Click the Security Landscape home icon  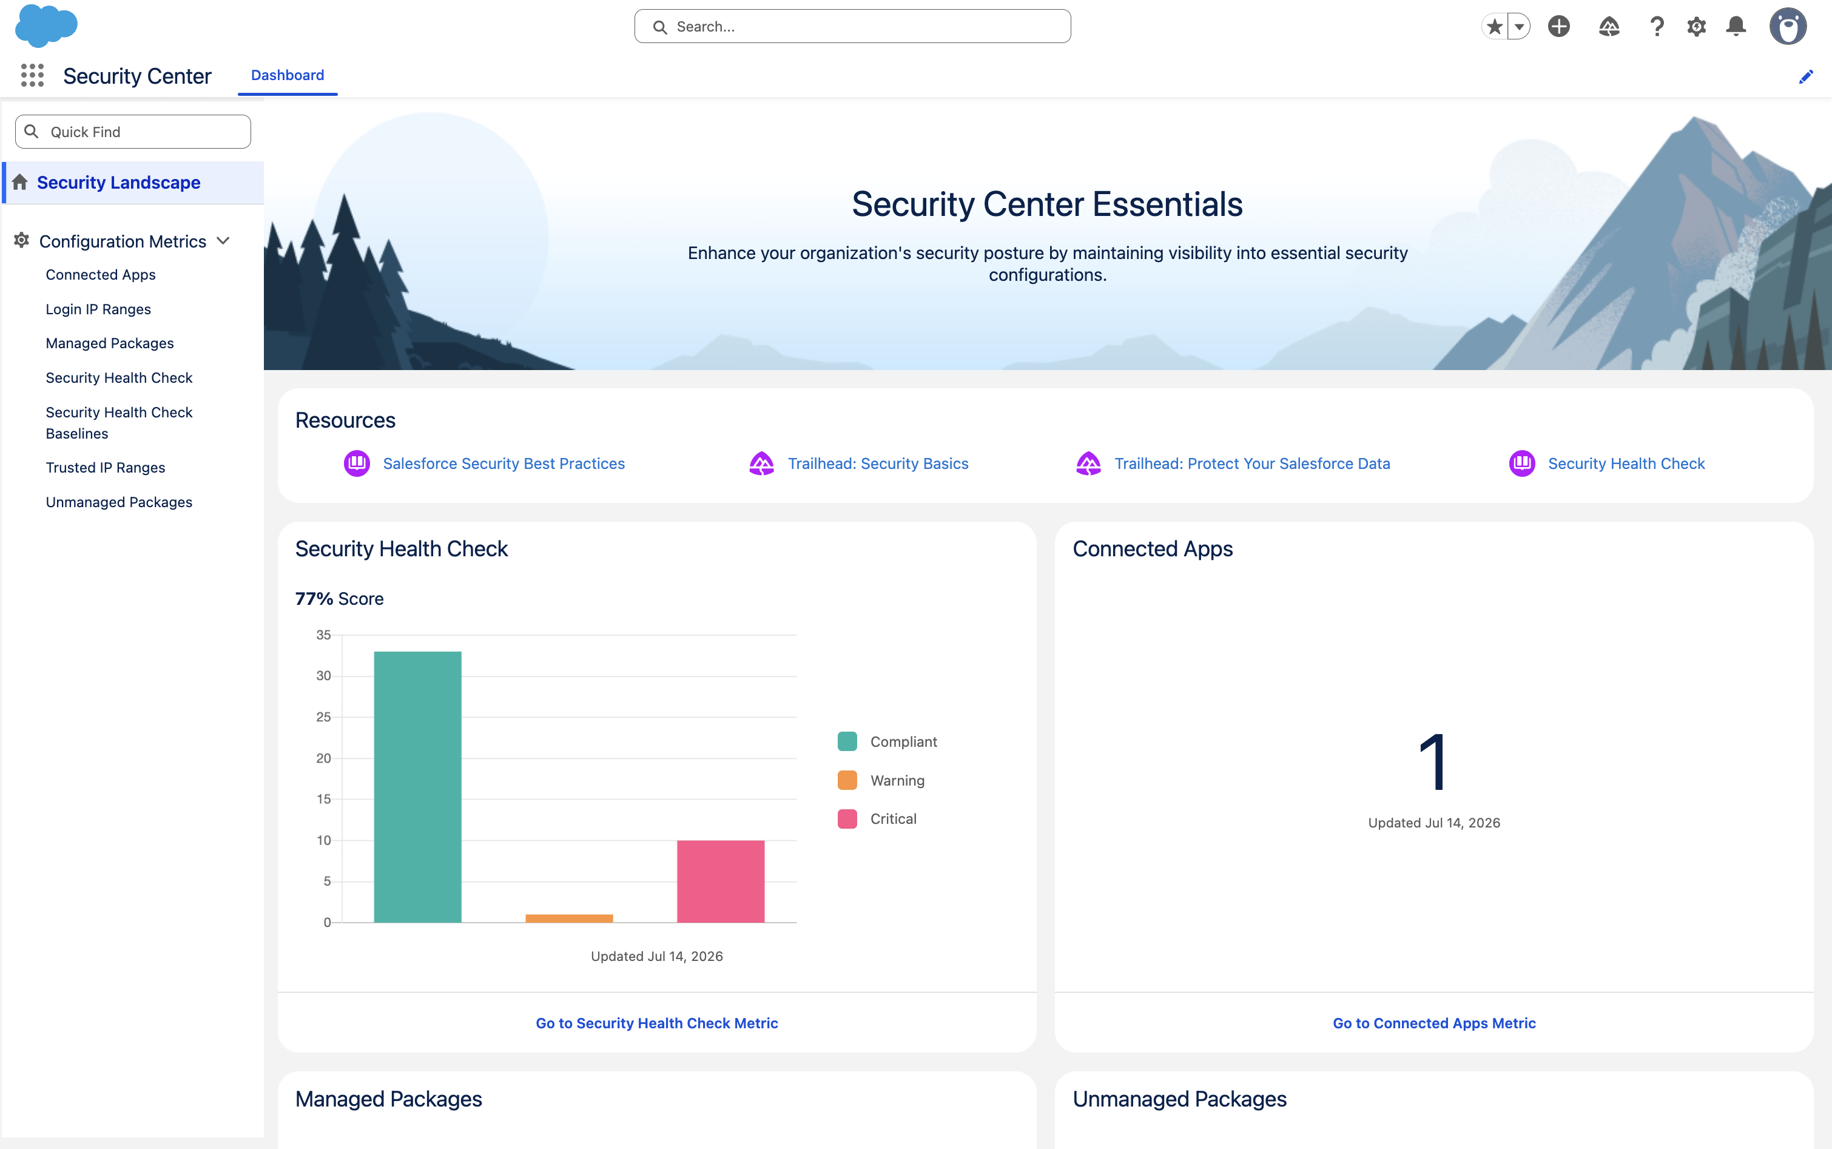point(21,183)
